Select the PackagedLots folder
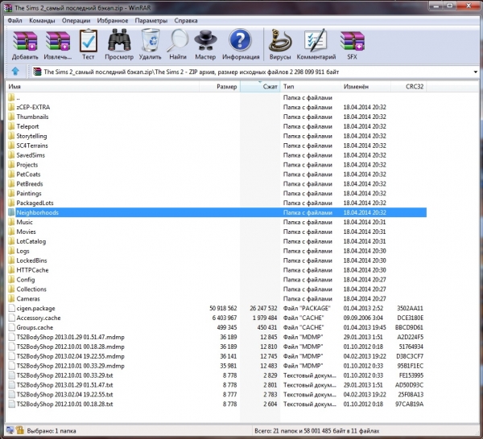The width and height of the screenshot is (483, 439). 35,203
